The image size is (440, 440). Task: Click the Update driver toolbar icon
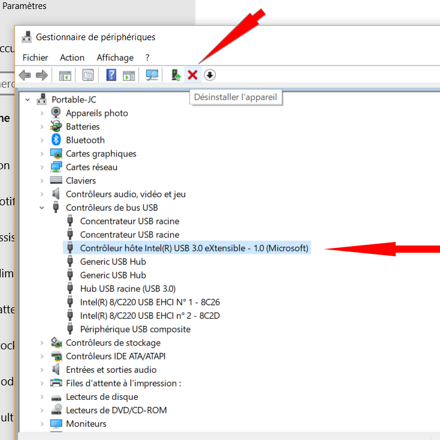pos(176,75)
